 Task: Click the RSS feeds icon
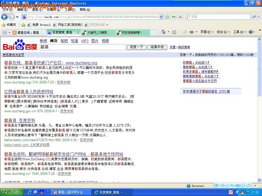pyautogui.click(x=174, y=32)
